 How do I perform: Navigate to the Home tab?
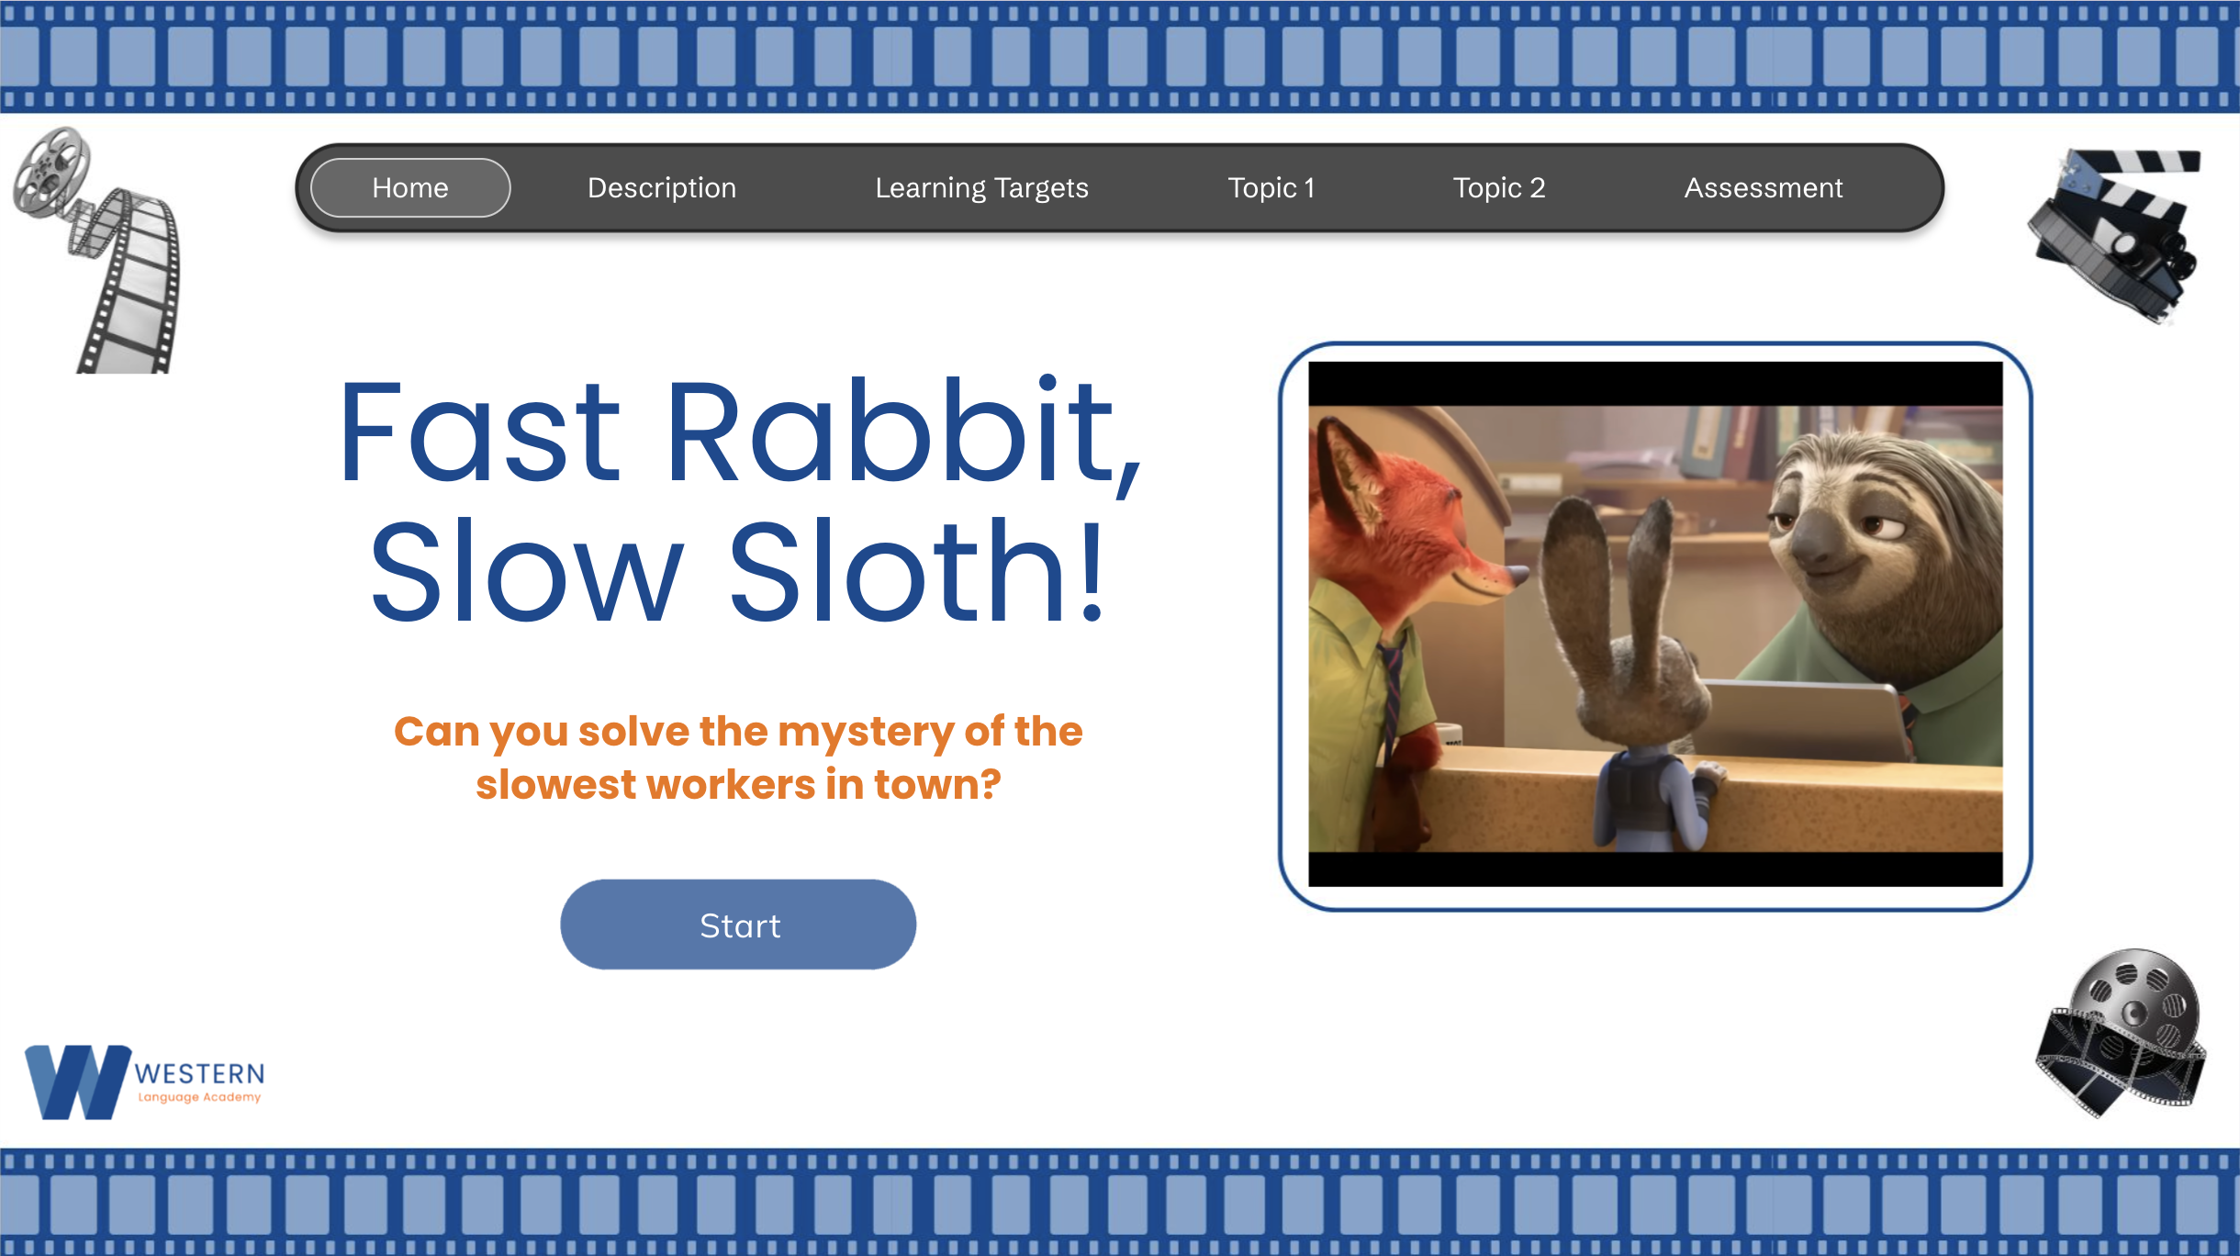409,187
